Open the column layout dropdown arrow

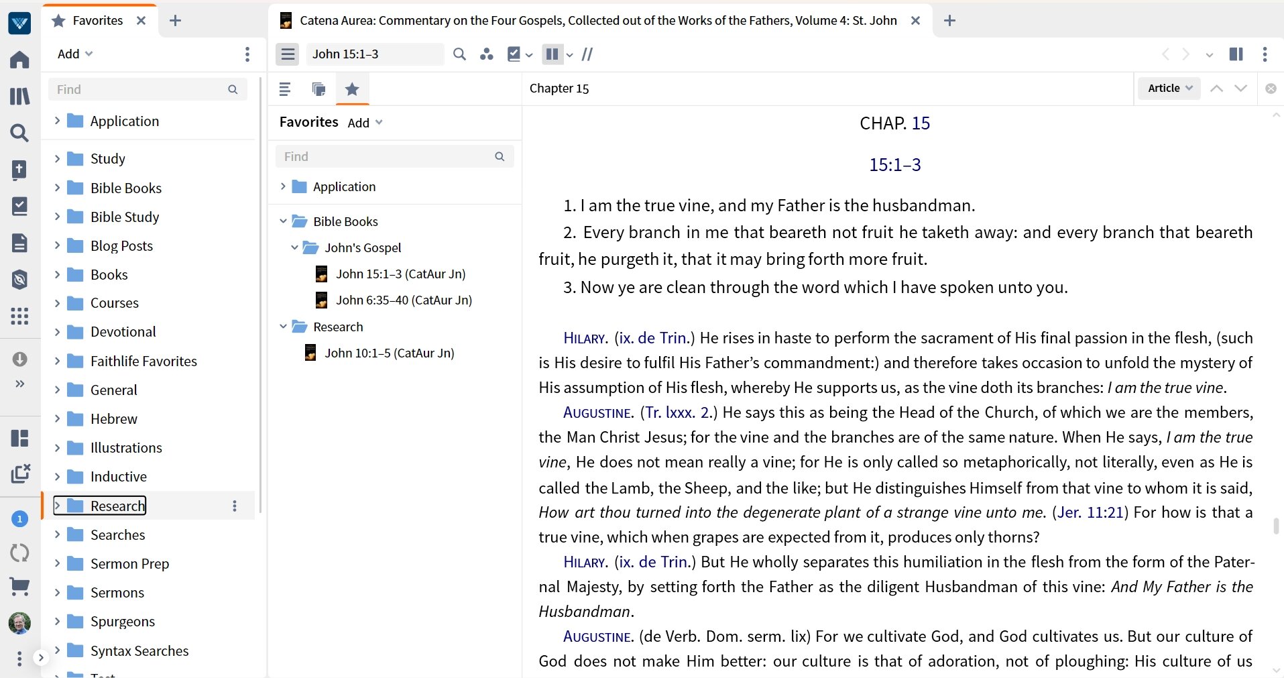[x=570, y=55]
